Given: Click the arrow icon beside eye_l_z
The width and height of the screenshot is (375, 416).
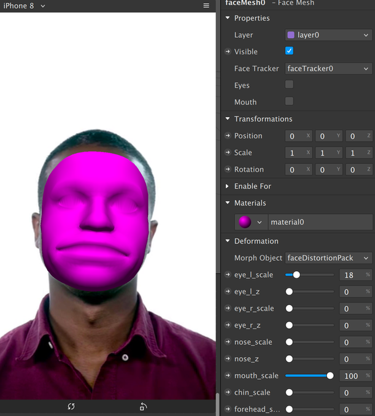Looking at the screenshot, I should [x=228, y=291].
